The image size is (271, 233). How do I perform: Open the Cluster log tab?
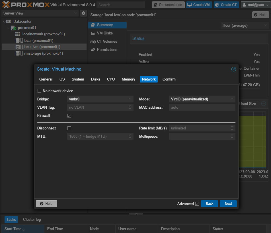(32, 219)
